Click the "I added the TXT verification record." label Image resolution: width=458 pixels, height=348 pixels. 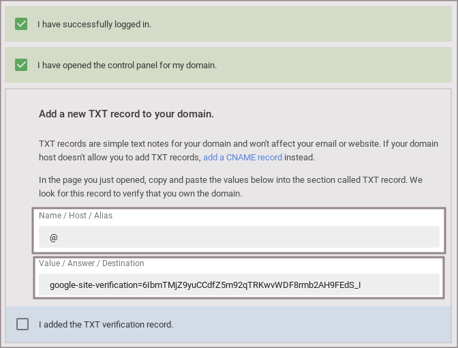[x=106, y=324]
